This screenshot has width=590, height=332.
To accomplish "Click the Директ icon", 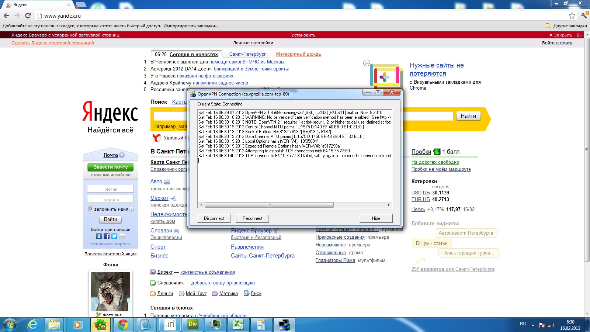I will [153, 272].
